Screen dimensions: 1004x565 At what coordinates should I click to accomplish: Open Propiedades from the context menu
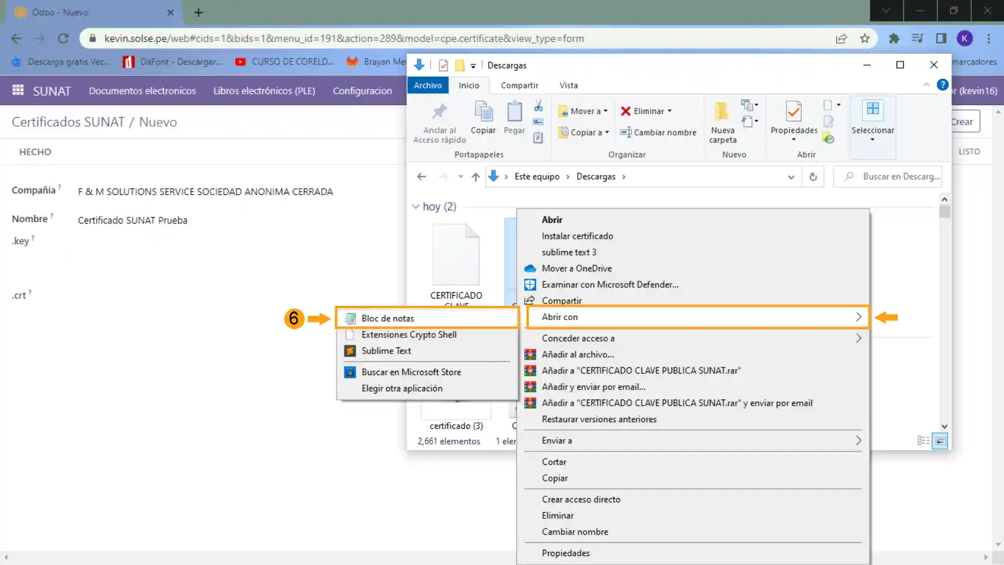(565, 553)
